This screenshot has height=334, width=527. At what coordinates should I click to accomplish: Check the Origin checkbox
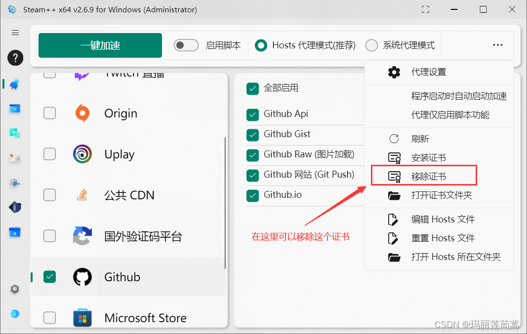50,113
